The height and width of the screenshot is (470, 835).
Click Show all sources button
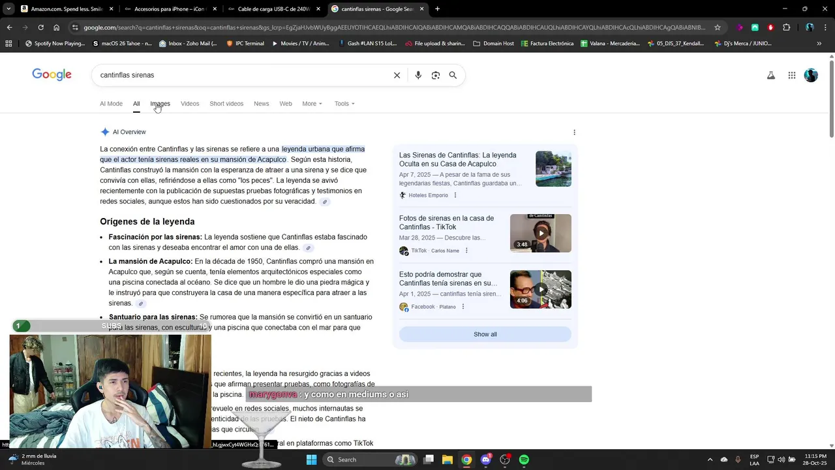485,334
